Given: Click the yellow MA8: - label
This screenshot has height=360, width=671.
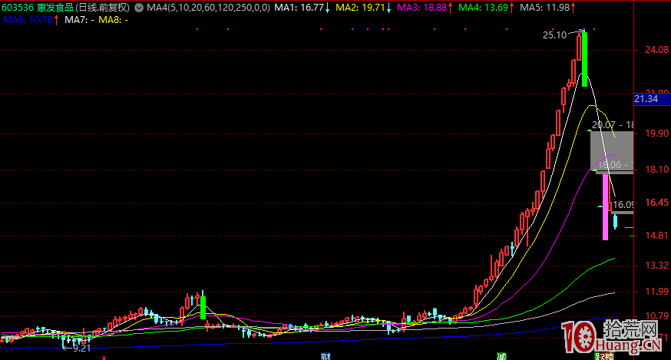Looking at the screenshot, I should [x=113, y=20].
